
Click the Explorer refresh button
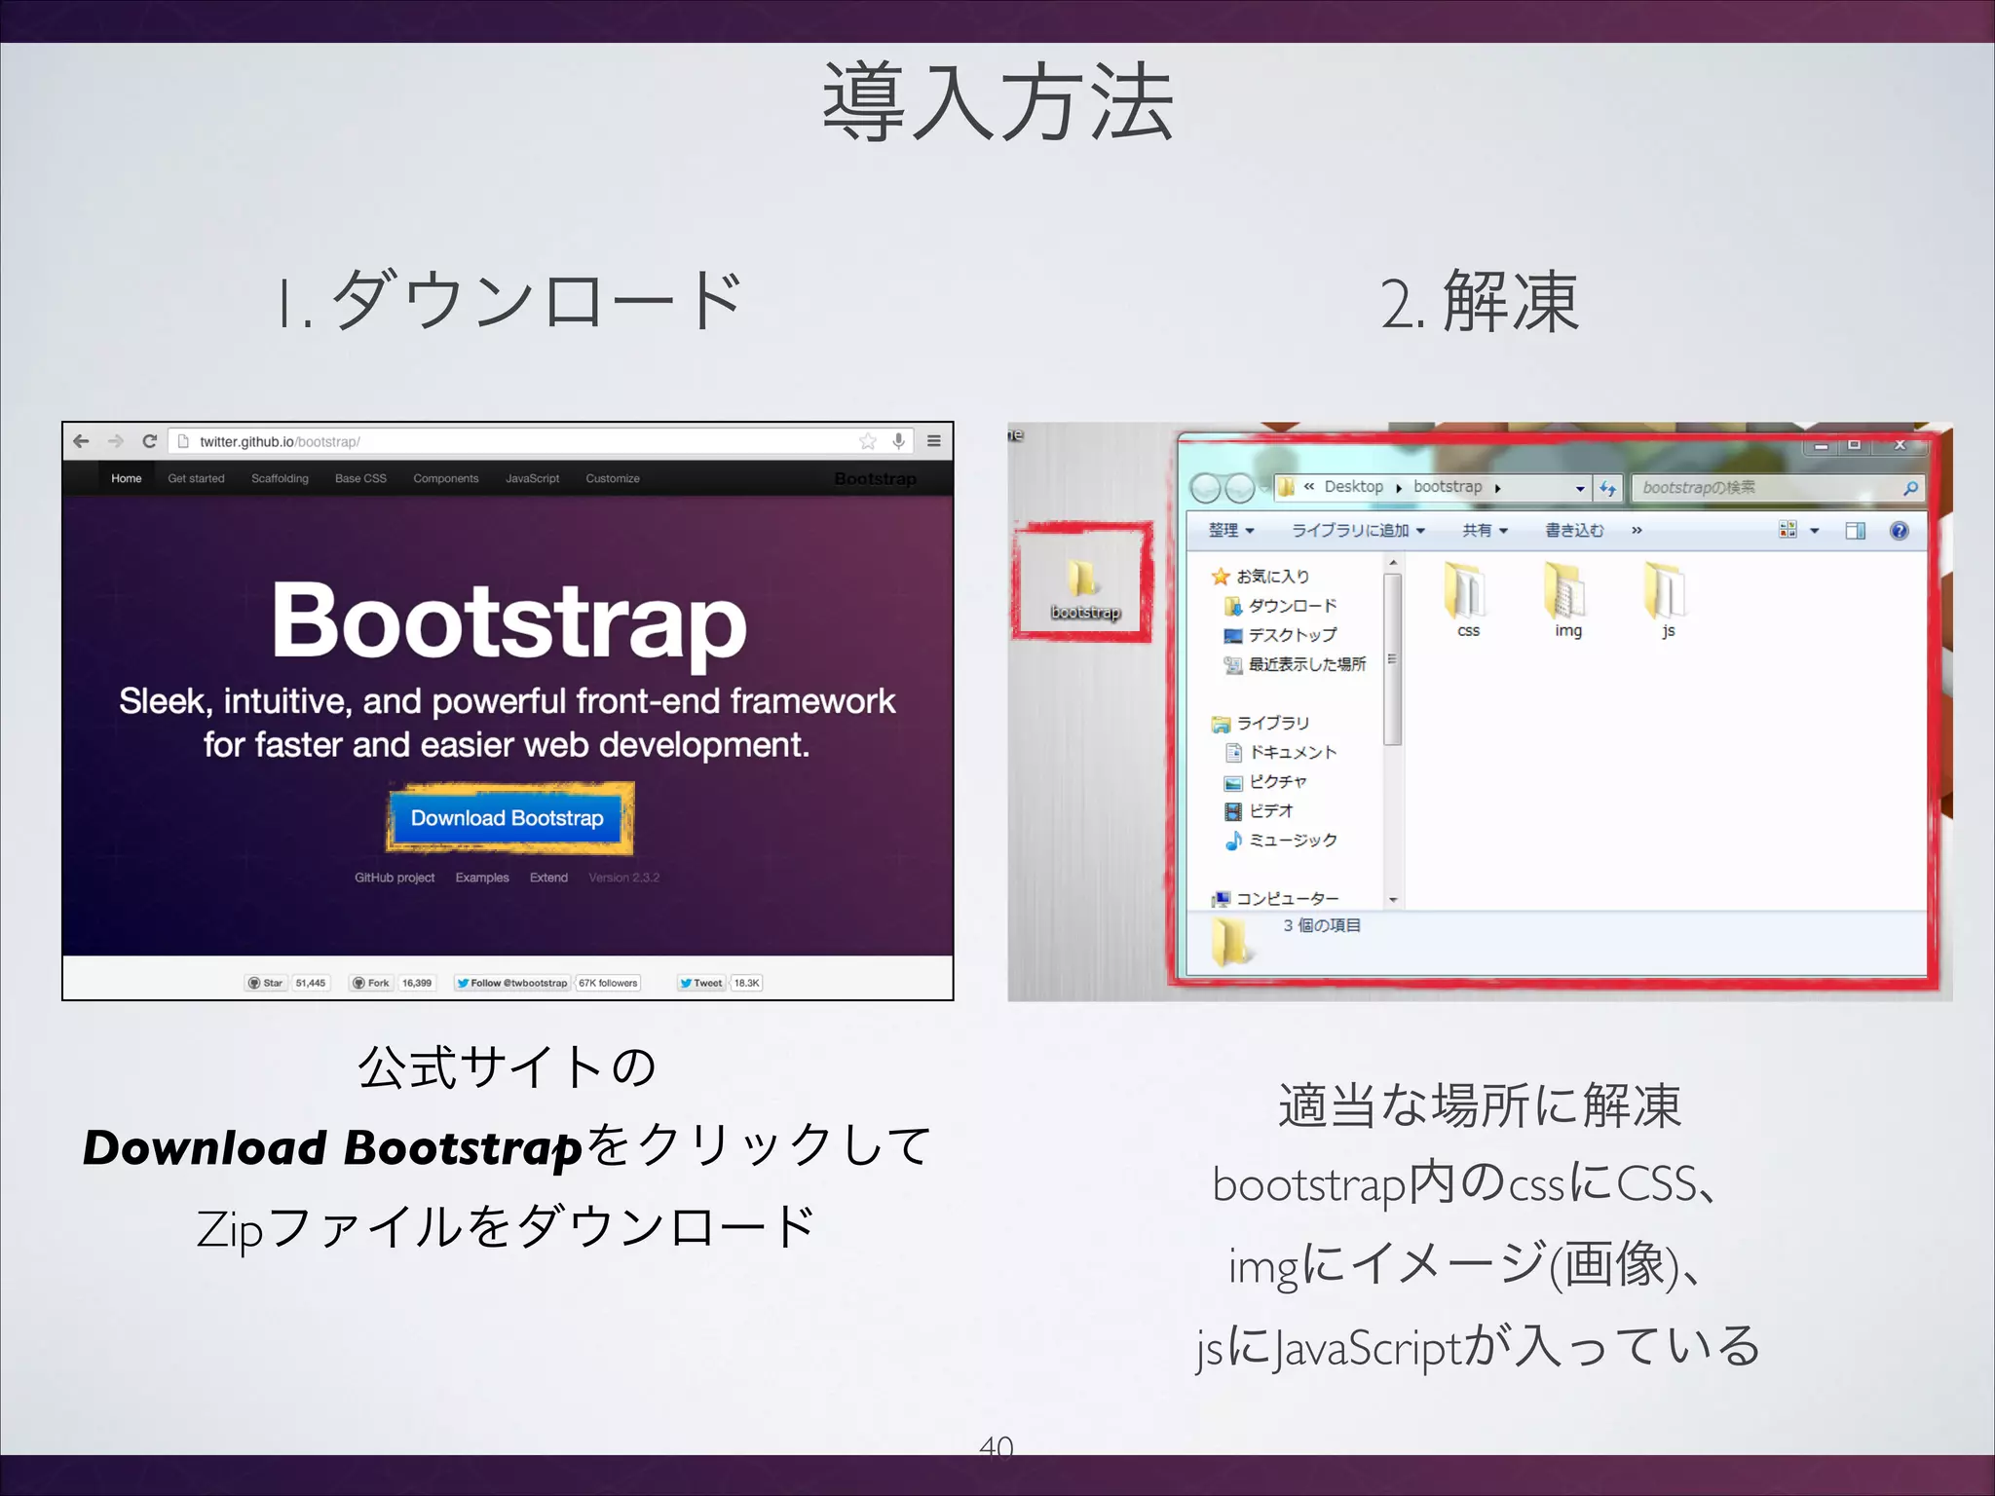1607,488
